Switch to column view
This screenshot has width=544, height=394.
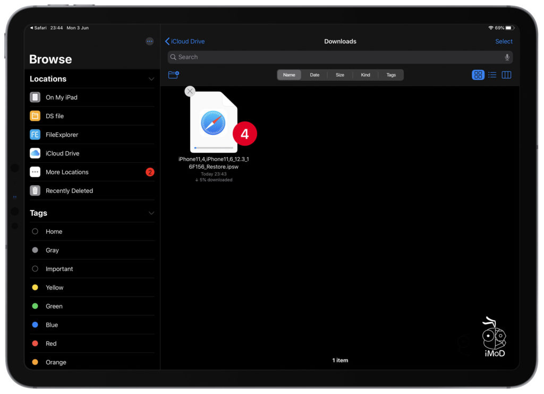click(506, 75)
